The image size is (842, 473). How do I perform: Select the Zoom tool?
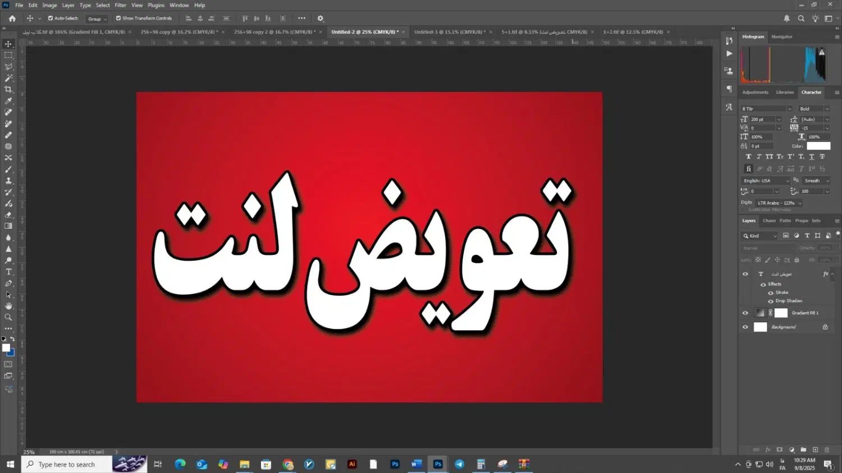[x=8, y=317]
